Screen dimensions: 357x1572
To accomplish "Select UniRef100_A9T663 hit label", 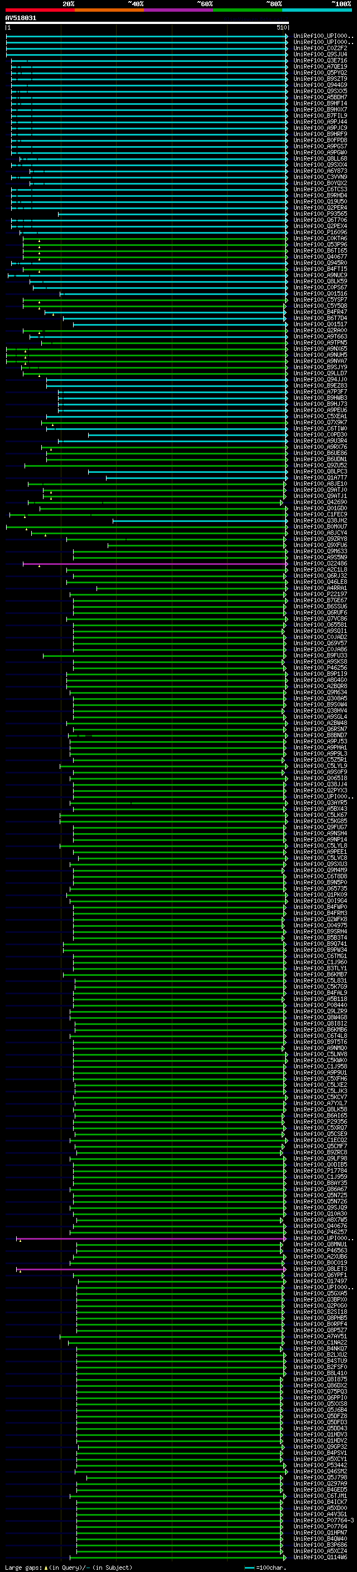I will click(320, 337).
